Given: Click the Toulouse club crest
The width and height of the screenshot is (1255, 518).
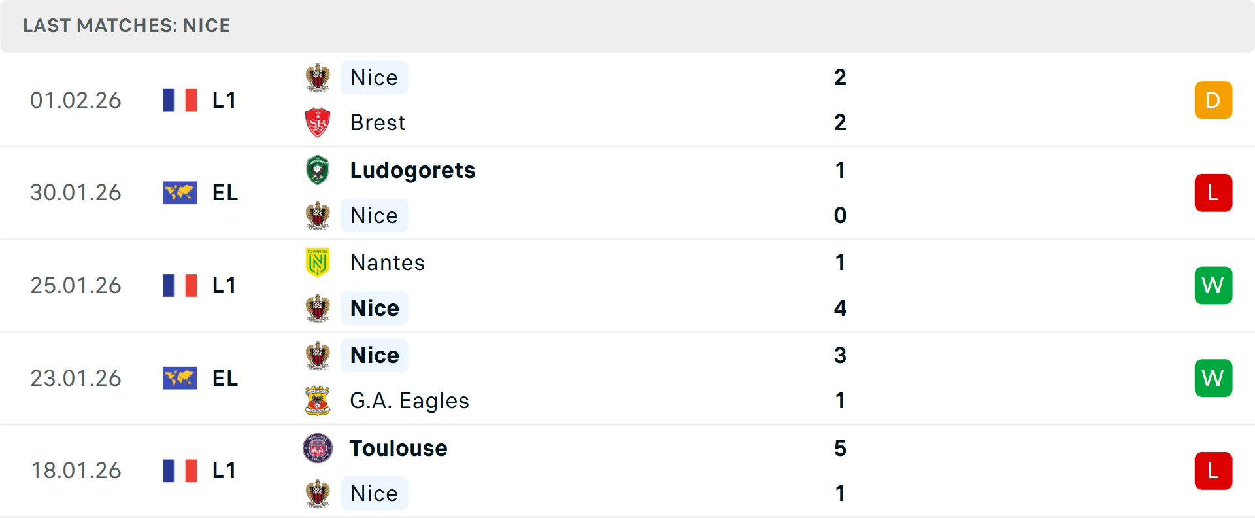Looking at the screenshot, I should tap(318, 448).
